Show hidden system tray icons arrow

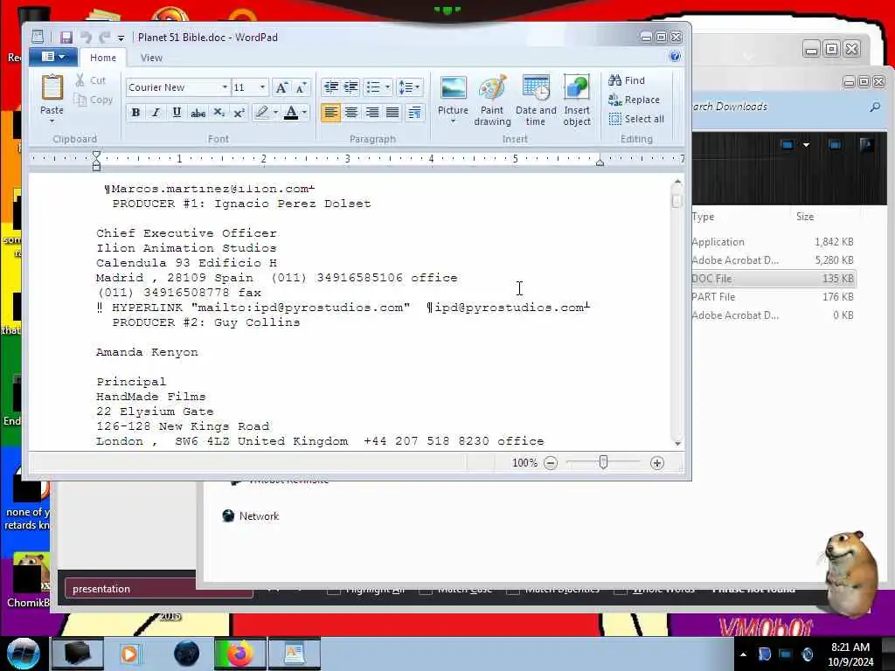(x=743, y=654)
